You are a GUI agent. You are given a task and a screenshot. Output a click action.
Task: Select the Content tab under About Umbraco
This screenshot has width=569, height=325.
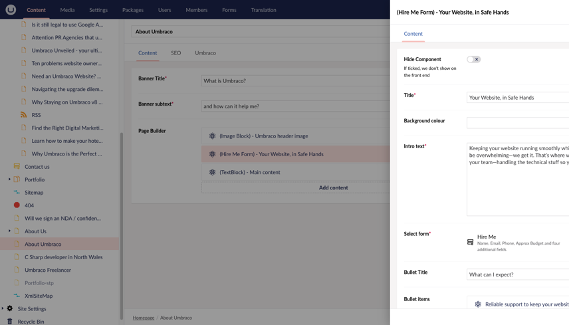click(x=148, y=53)
